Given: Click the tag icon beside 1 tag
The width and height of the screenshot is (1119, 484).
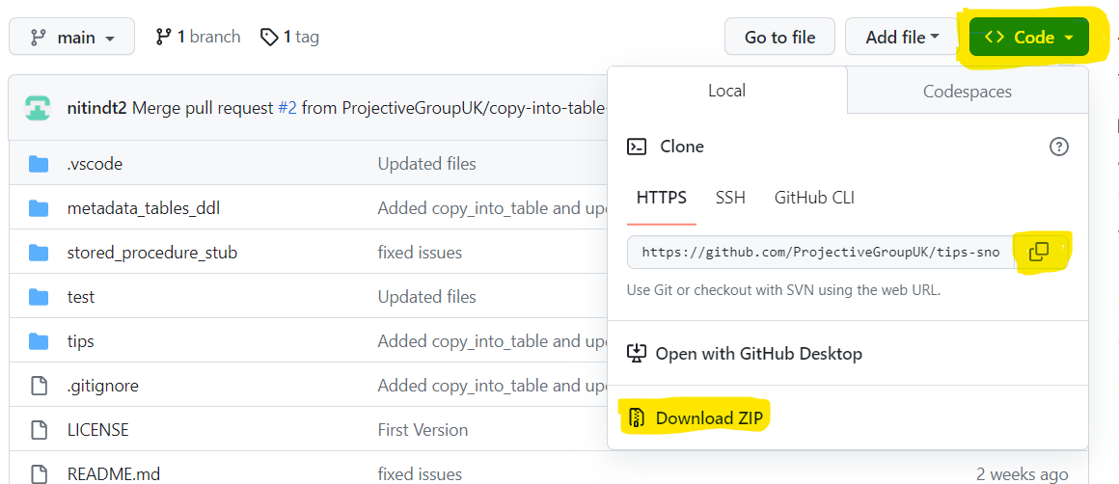Looking at the screenshot, I should 269,37.
